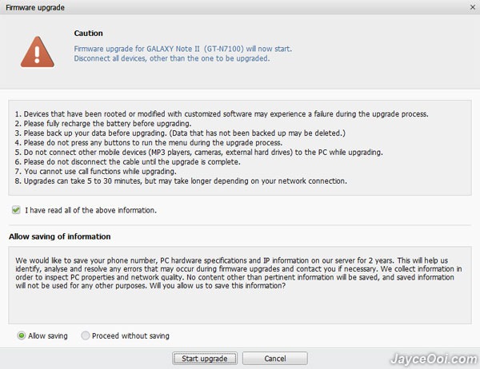Click notice 3 about backing up data
The height and width of the screenshot is (369, 480).
(180, 133)
